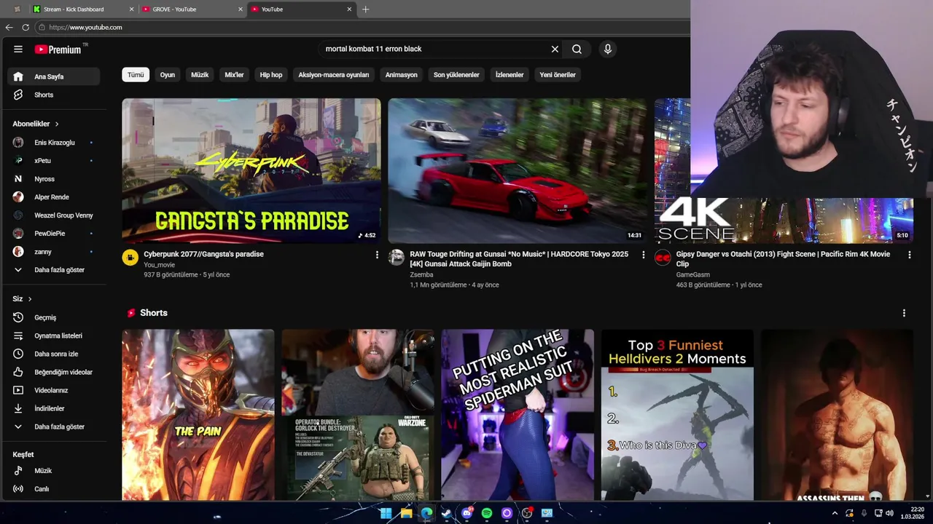Expand Daha fazla göster under Siz
Image resolution: width=933 pixels, height=524 pixels.
(x=53, y=426)
